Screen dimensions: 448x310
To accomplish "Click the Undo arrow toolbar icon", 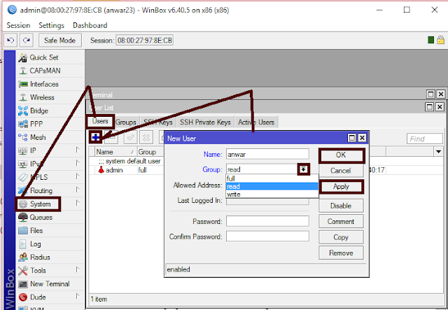I will [10, 41].
